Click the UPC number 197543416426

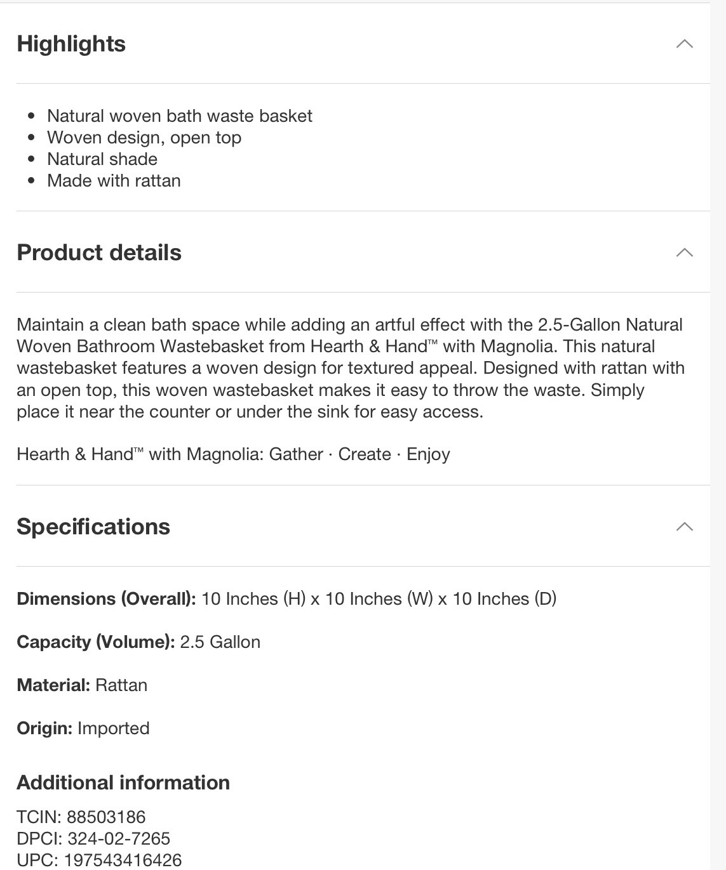pyautogui.click(x=123, y=860)
